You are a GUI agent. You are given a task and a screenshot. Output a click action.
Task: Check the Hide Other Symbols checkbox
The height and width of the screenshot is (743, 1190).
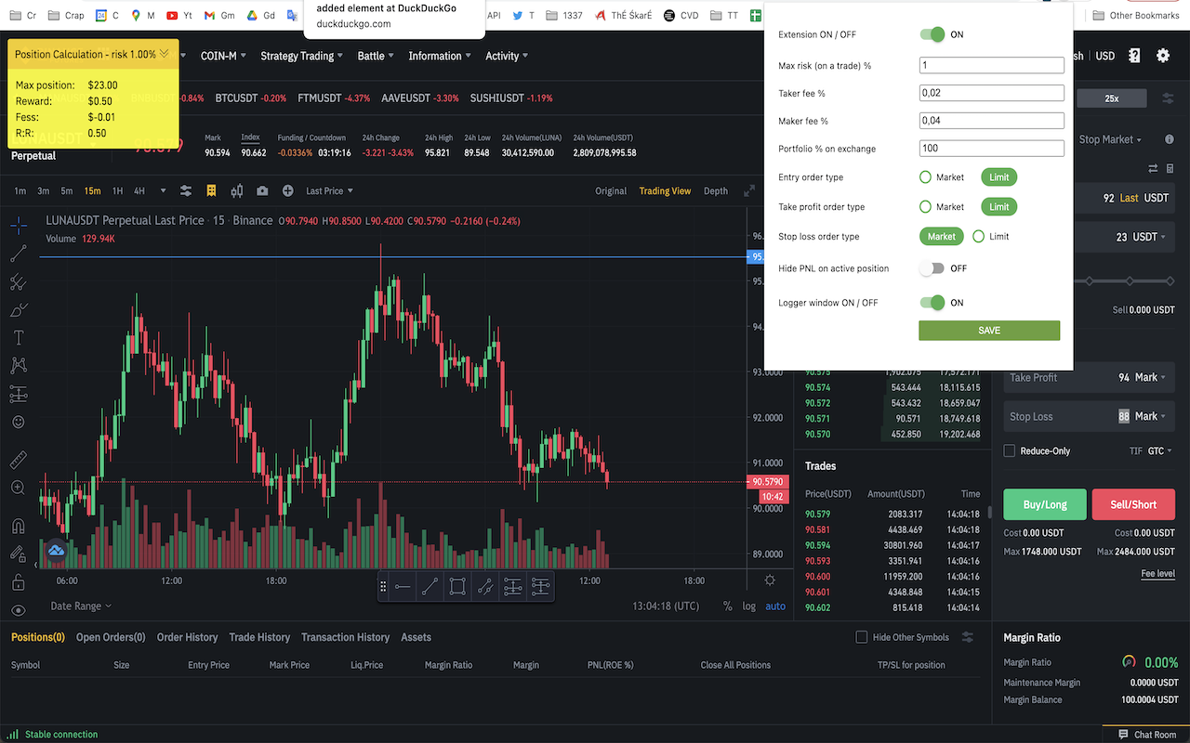point(861,636)
